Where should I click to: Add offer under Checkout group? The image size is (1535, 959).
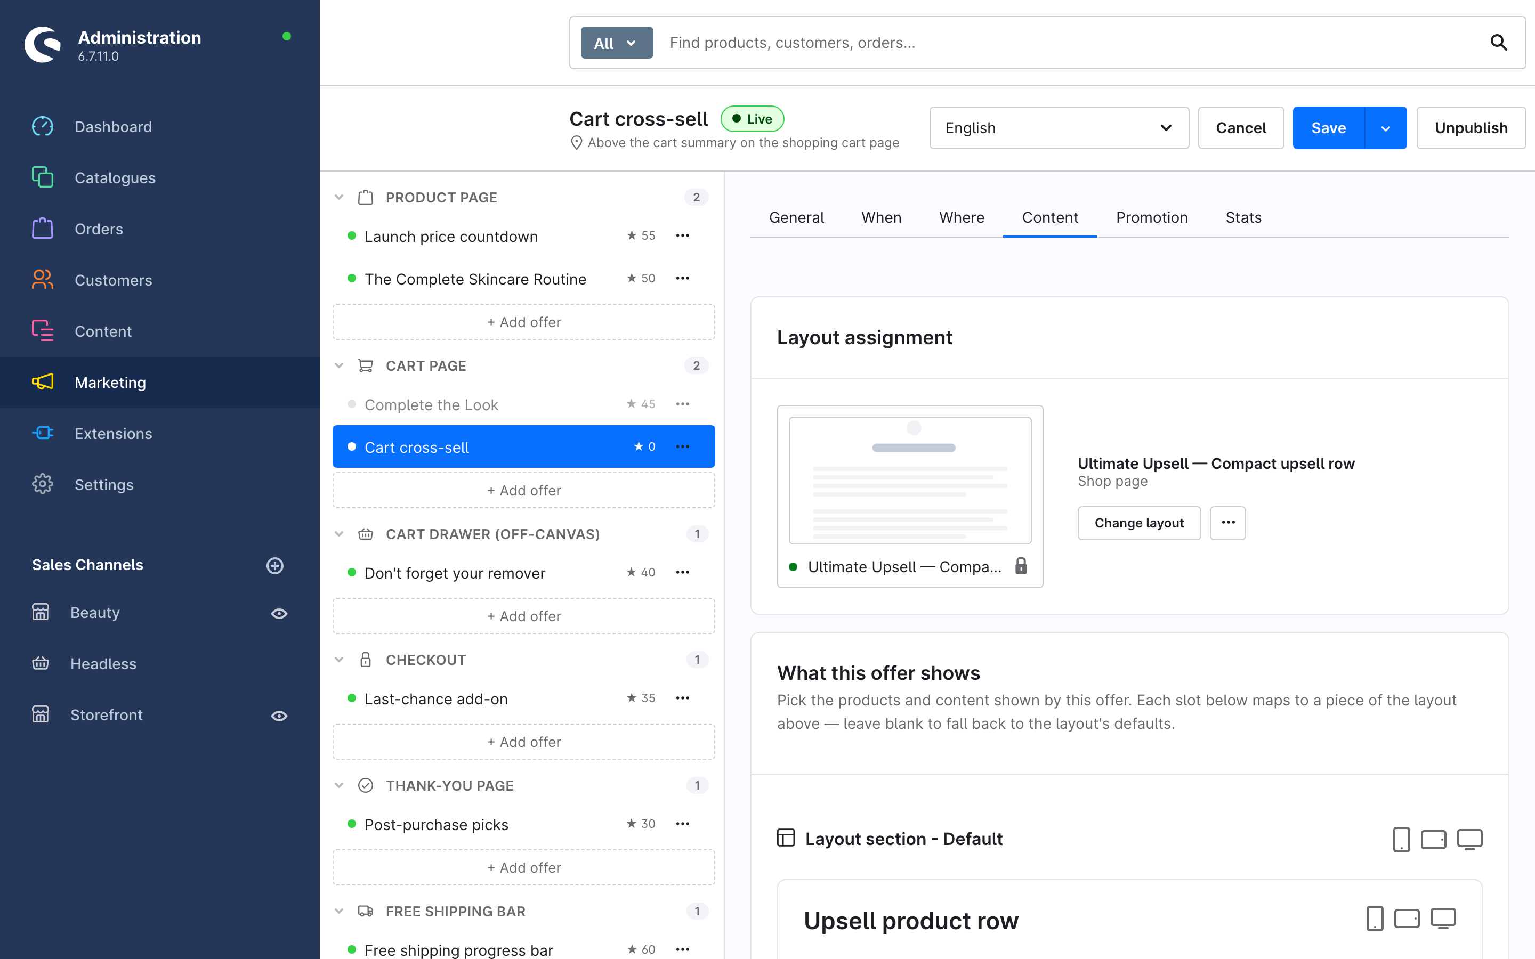(x=524, y=742)
